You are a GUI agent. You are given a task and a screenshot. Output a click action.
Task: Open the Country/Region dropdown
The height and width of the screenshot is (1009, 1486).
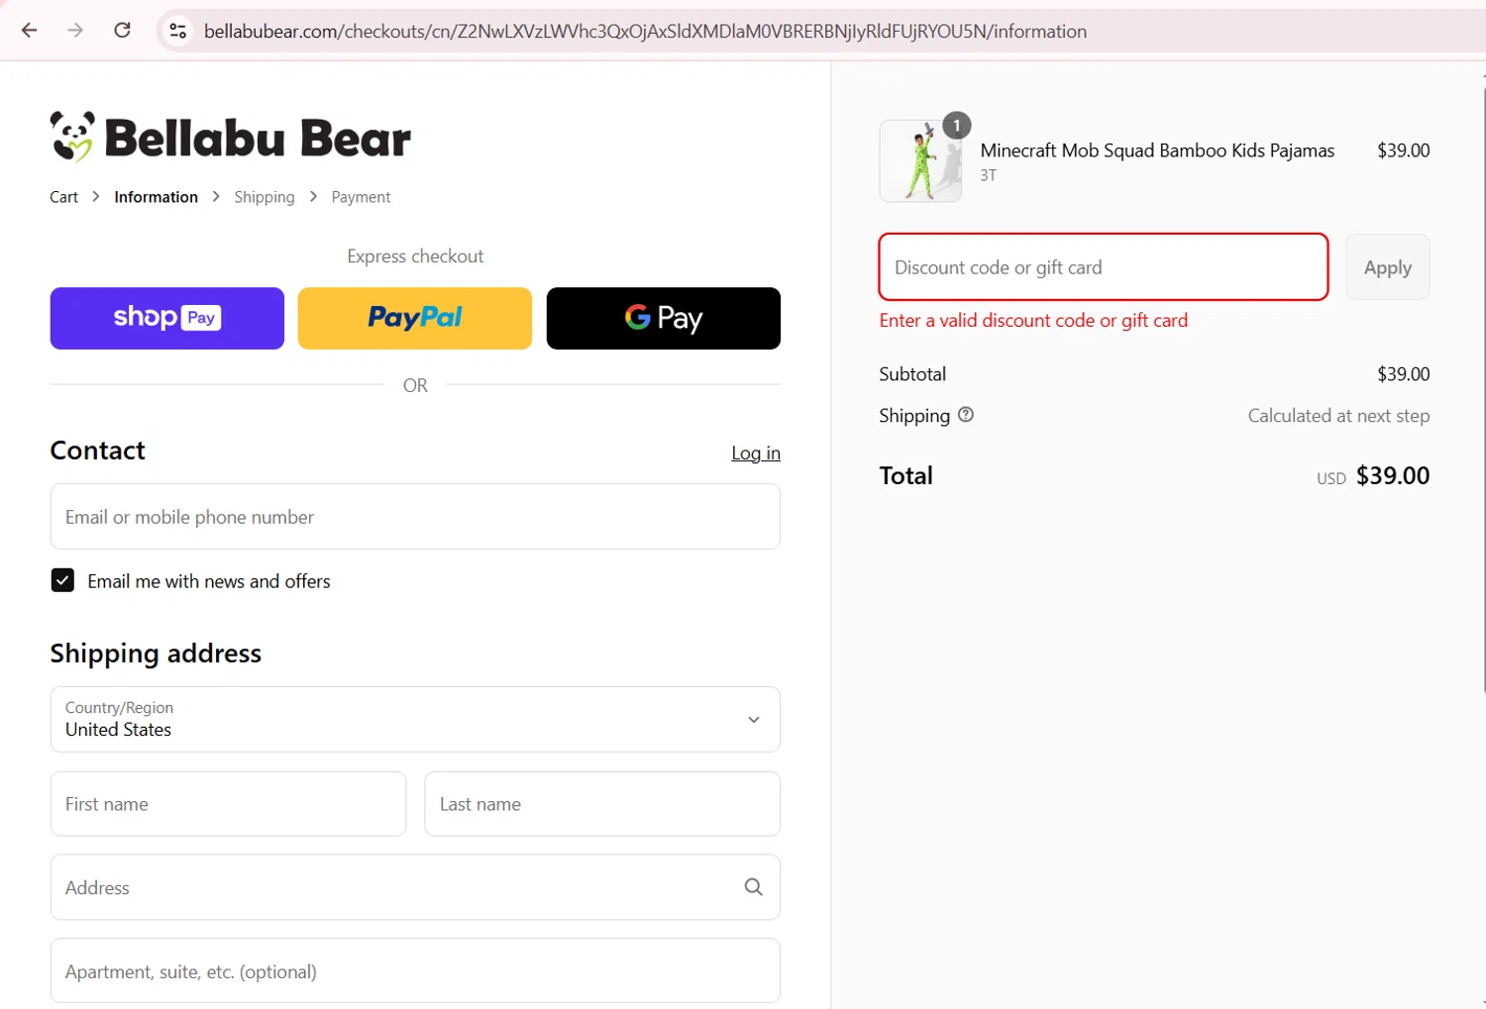(x=415, y=719)
